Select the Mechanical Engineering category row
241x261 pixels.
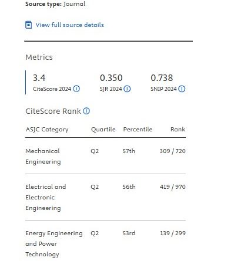[105, 156]
